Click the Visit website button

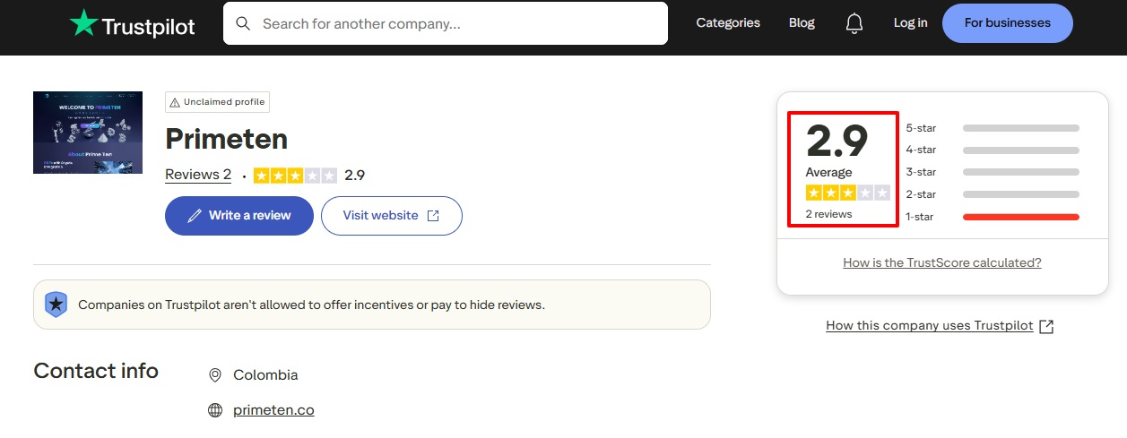tap(391, 216)
